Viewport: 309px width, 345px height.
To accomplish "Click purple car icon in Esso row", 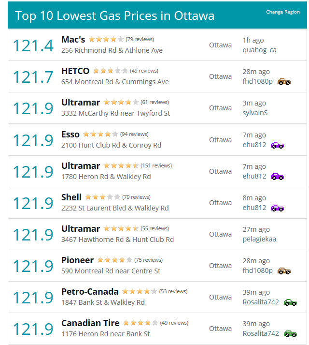I will [x=277, y=145].
